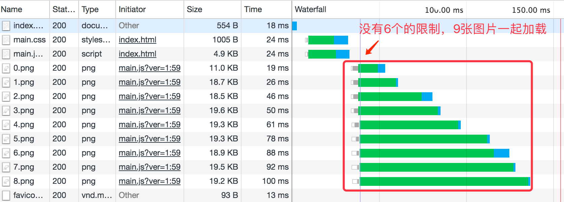Click the main.css file icon

click(x=6, y=40)
